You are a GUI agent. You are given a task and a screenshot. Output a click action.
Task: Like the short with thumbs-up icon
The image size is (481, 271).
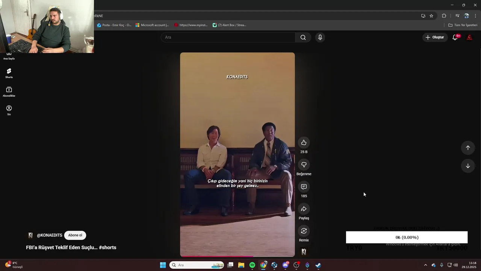point(304,143)
